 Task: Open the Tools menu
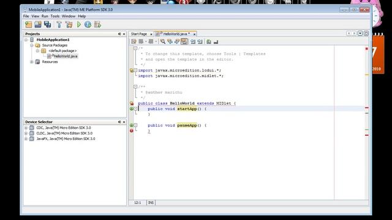[x=55, y=16]
